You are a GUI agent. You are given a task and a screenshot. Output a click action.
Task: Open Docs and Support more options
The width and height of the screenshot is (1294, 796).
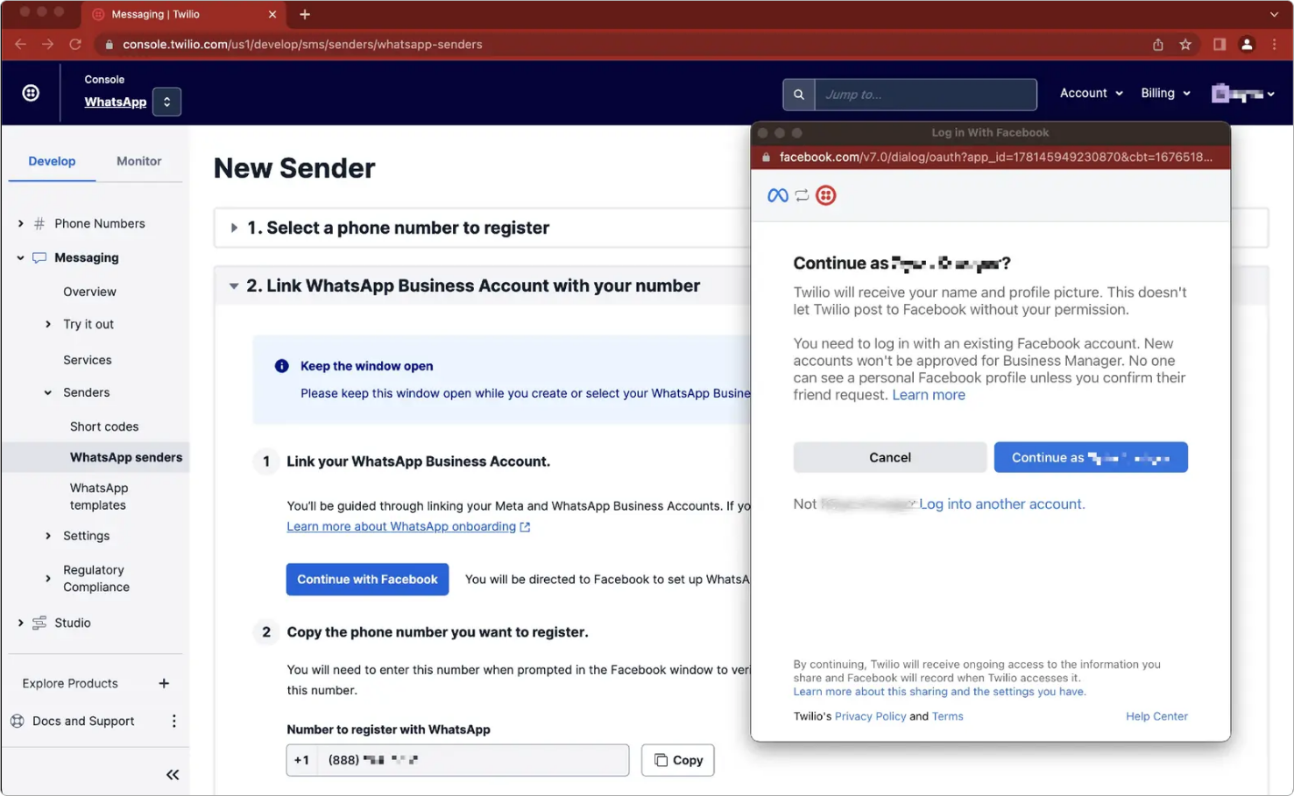173,721
